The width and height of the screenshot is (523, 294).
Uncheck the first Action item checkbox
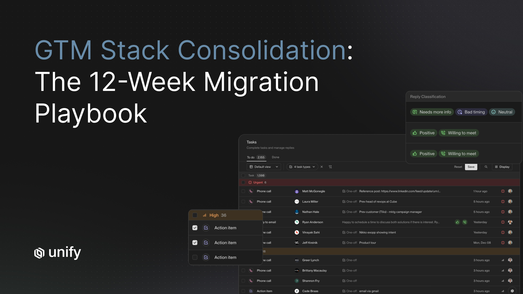195,228
